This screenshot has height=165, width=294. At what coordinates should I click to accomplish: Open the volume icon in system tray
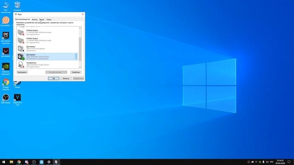click(x=267, y=162)
